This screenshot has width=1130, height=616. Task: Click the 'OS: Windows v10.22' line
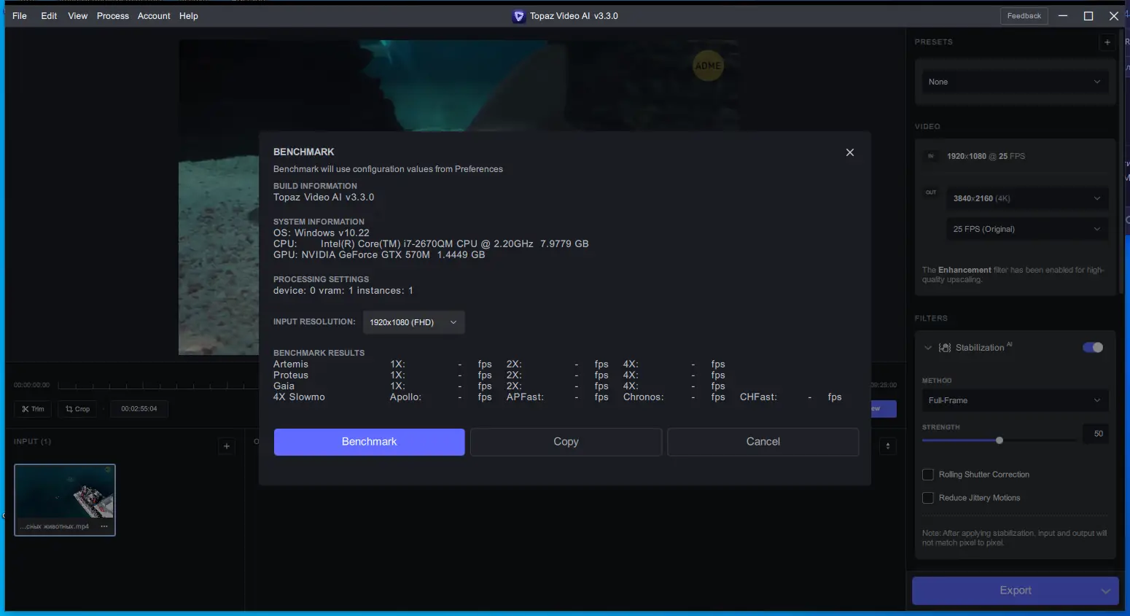click(x=322, y=233)
